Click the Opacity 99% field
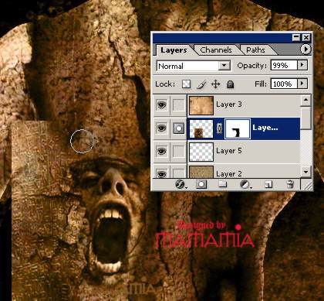324x301 pixels. coord(284,65)
